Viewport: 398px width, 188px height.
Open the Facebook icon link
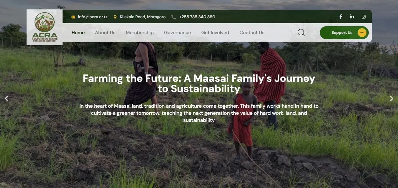(x=340, y=17)
